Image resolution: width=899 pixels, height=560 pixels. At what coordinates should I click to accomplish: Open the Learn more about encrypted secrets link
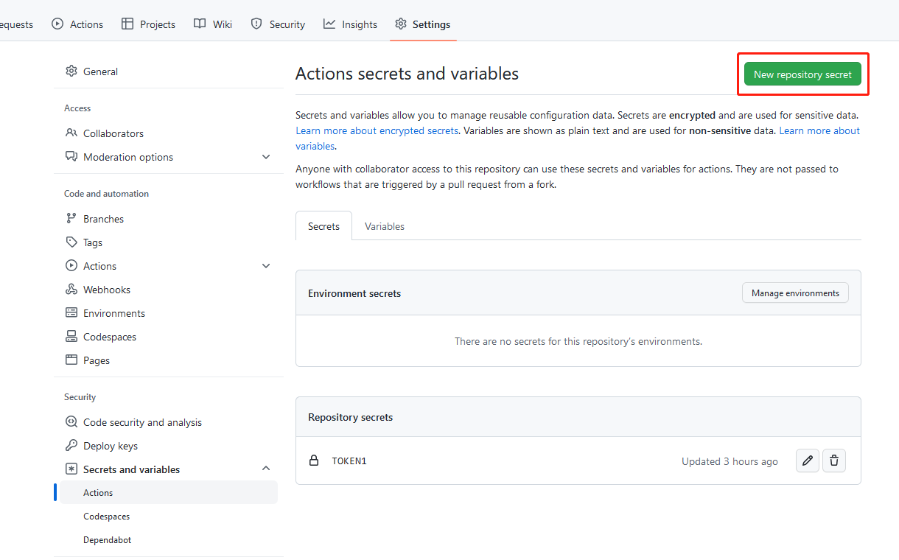coord(377,130)
